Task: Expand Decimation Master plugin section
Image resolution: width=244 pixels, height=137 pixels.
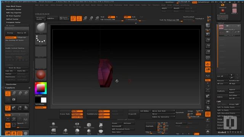Action: click(14, 10)
